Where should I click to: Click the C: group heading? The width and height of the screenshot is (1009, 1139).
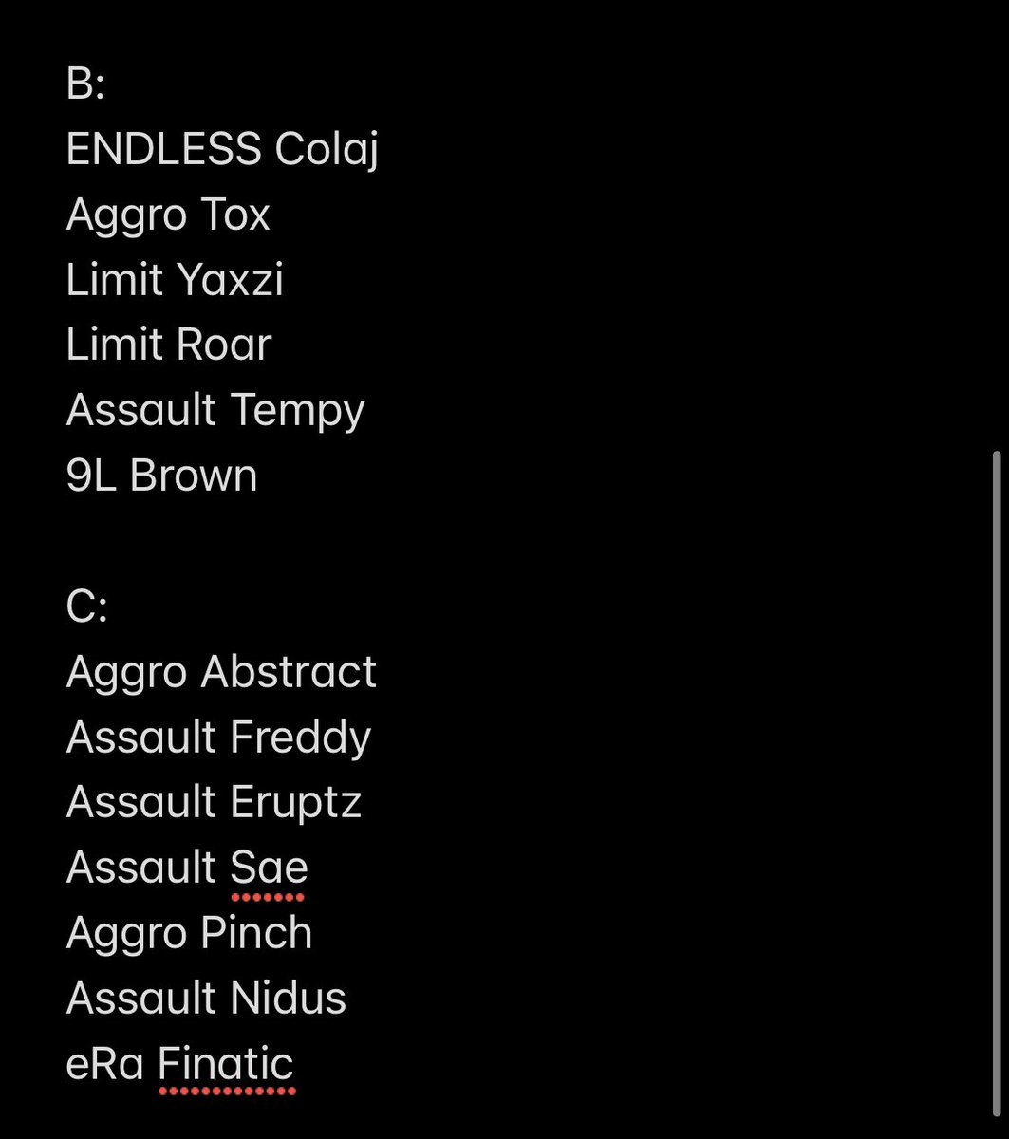[86, 607]
